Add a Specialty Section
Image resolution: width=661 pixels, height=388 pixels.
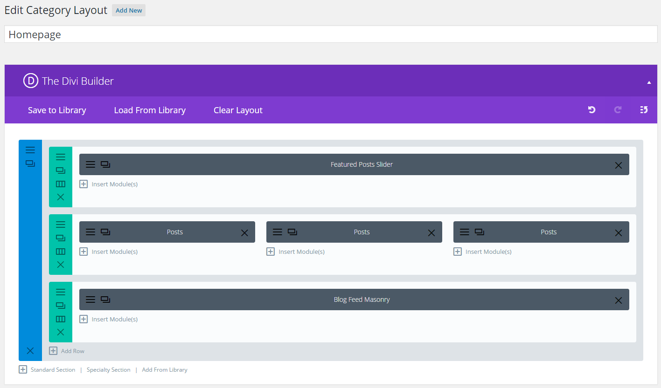click(109, 370)
